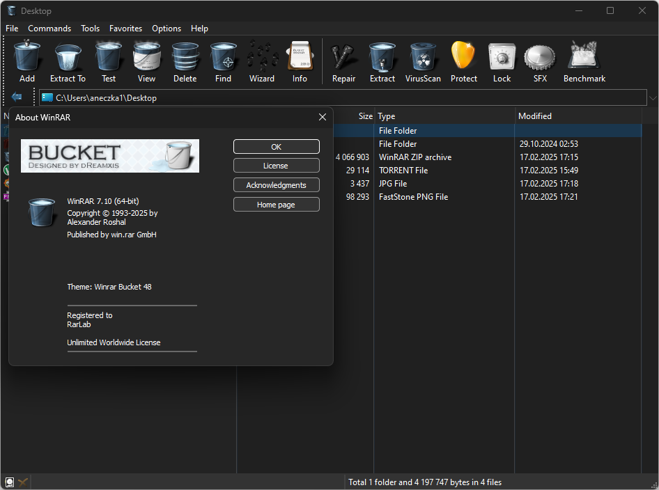This screenshot has height=490, width=659.
Task: Open the File menu
Action: tap(12, 28)
